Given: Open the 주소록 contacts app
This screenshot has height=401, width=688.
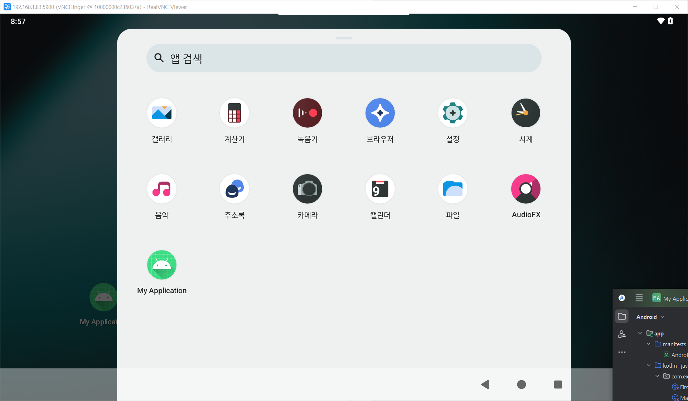Looking at the screenshot, I should point(234,189).
